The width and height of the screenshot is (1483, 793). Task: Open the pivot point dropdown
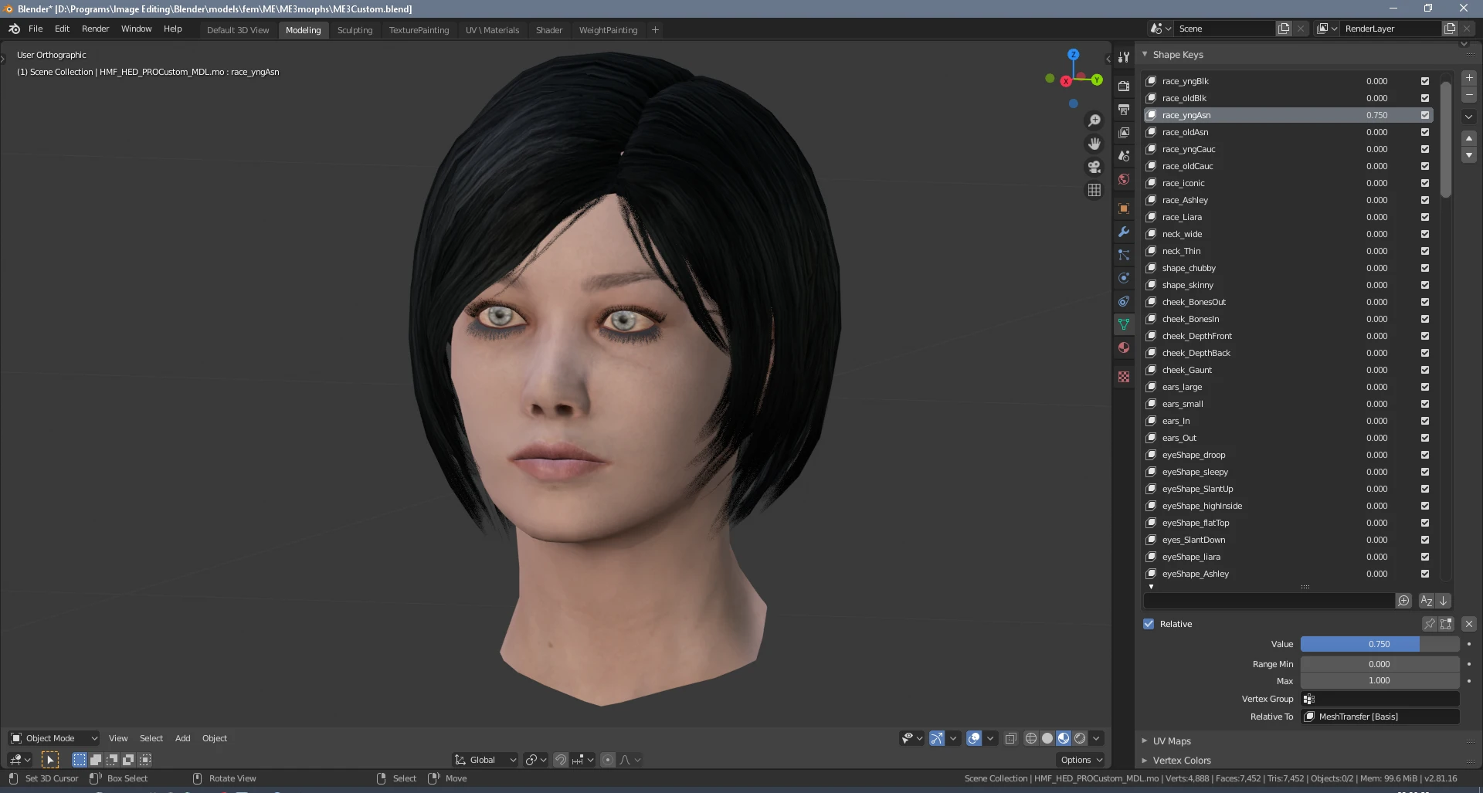(x=534, y=760)
